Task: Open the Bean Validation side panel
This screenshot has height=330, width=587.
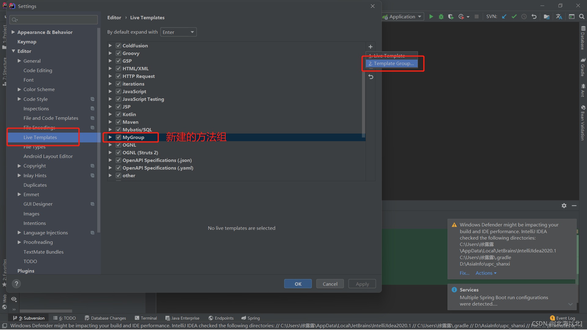Action: [583, 123]
